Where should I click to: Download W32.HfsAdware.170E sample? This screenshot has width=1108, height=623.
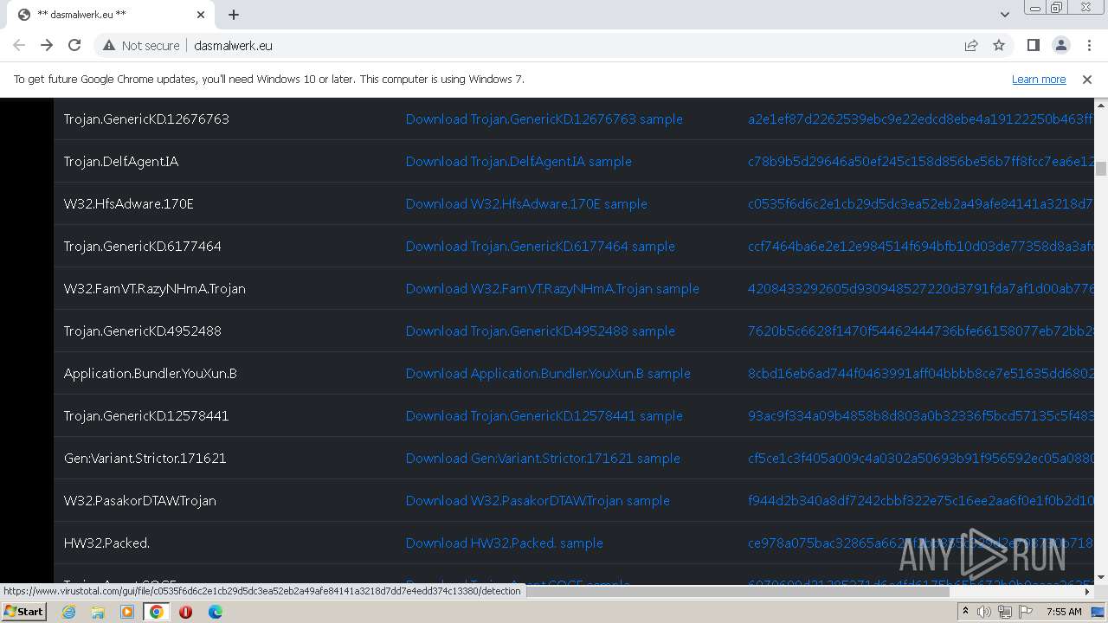click(x=526, y=203)
